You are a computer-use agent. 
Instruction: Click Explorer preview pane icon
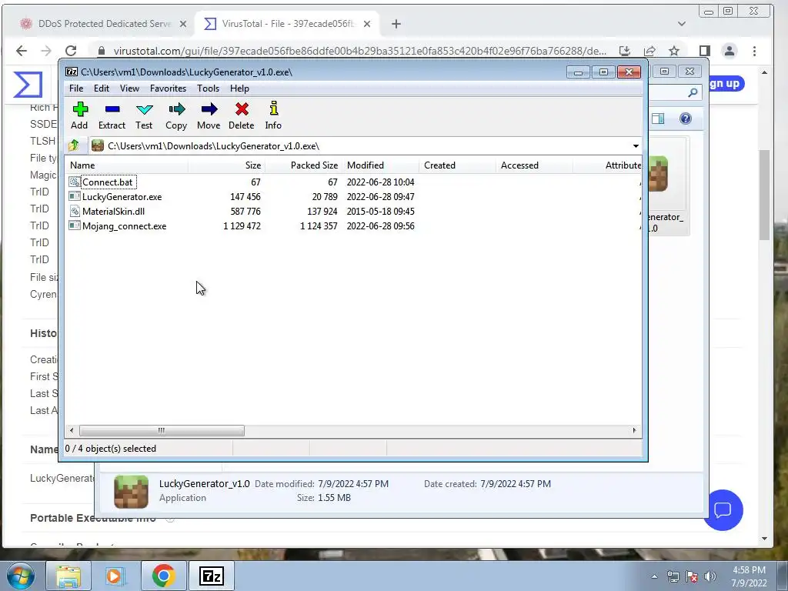(x=658, y=119)
